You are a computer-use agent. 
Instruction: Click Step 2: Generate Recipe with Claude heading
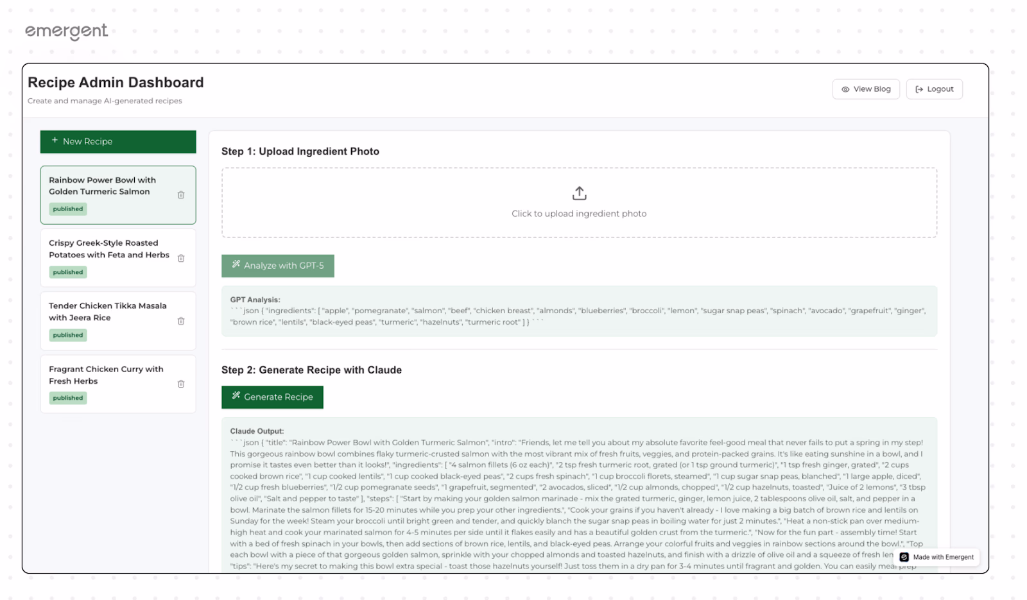click(x=311, y=370)
